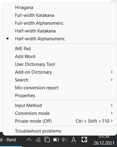Open IME Pad from the menu
This screenshot has height=147, width=117.
point(60,49)
